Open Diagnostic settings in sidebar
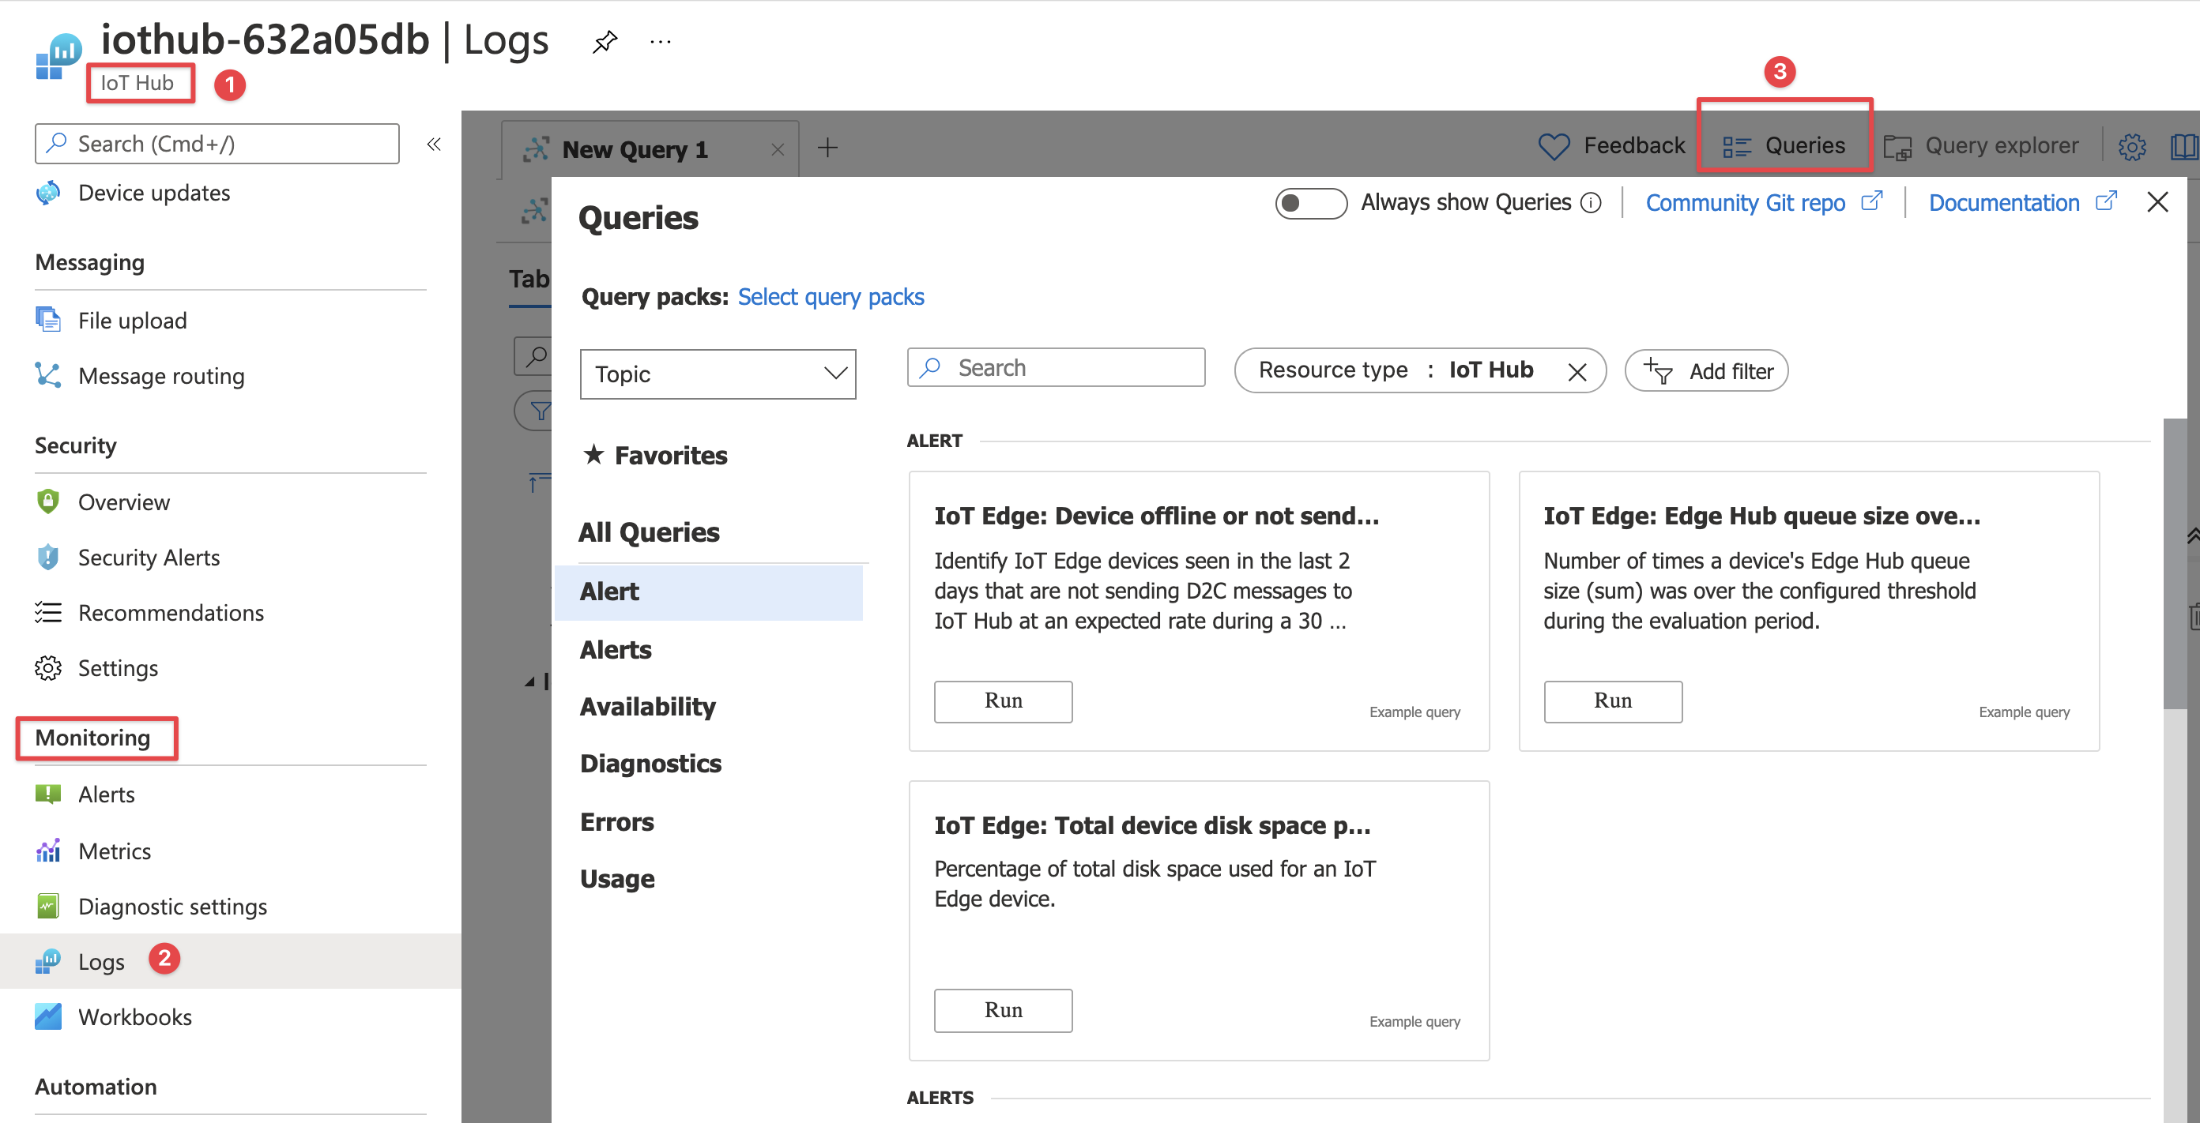 pos(171,907)
